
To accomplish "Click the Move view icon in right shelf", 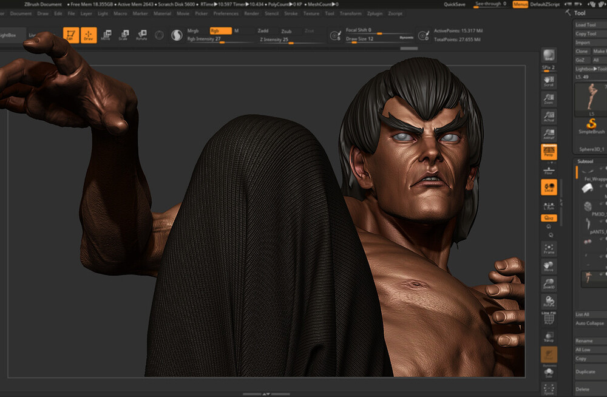I will [x=549, y=266].
